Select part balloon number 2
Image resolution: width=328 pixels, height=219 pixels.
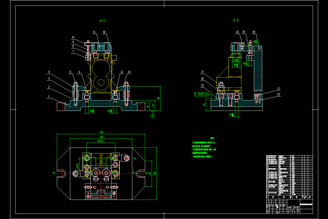49,87
